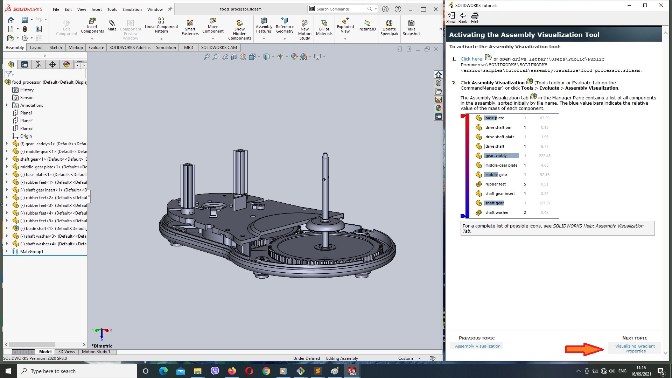The width and height of the screenshot is (672, 378).
Task: Open Design Library task pane tab
Action: [x=439, y=83]
